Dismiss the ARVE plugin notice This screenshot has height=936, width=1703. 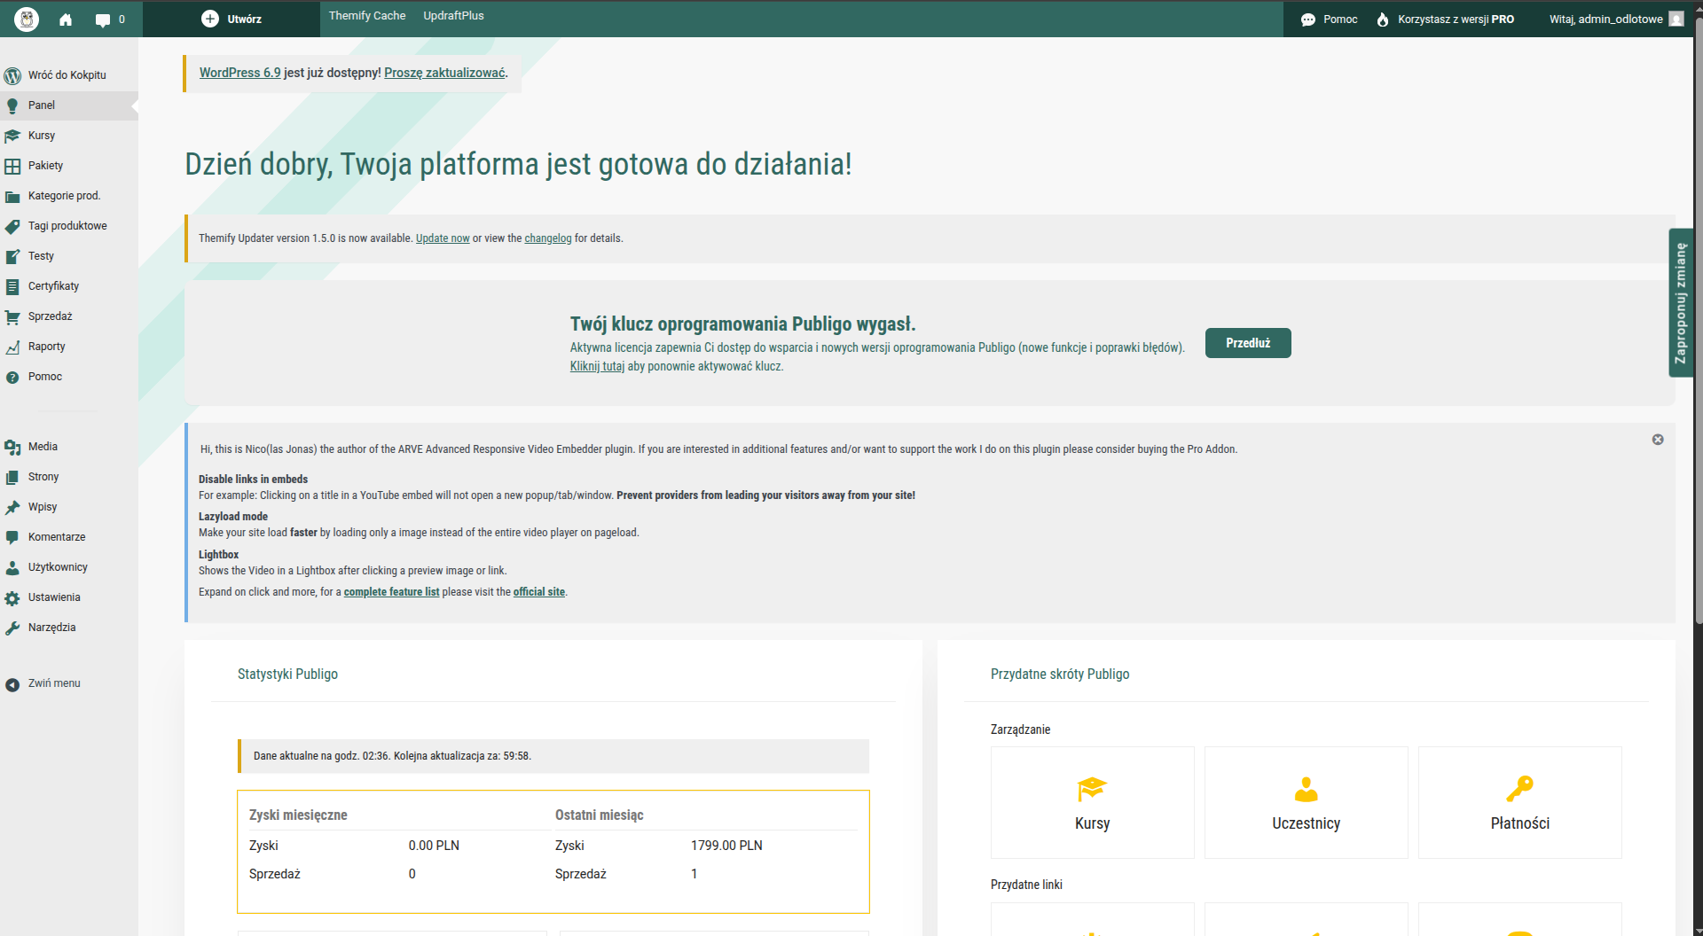click(x=1658, y=440)
